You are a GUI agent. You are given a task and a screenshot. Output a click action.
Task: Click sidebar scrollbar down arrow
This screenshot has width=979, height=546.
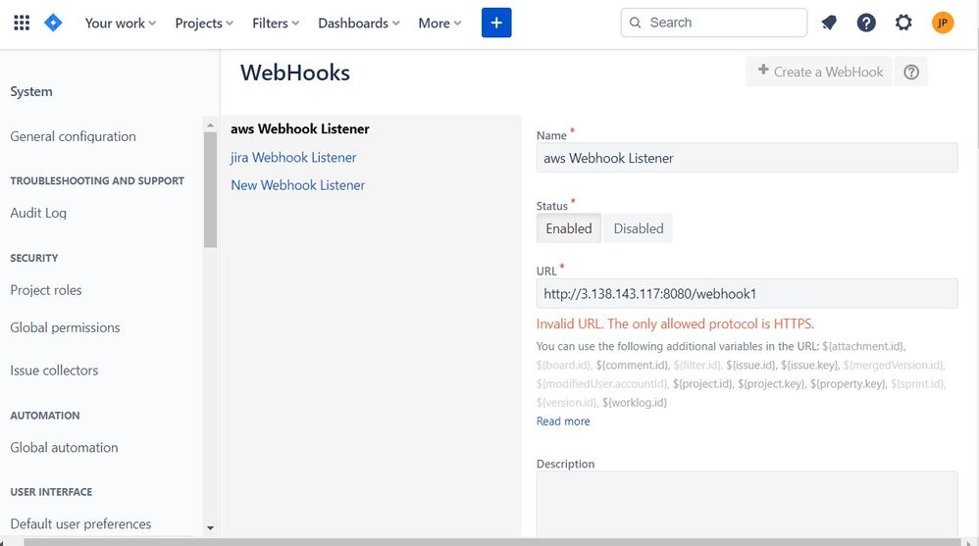tap(210, 528)
